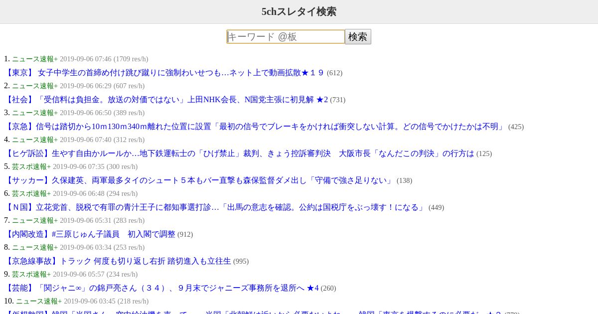598x314 pixels.
Task: Open thread 【京急線事故】トラック 何度も切り返し右折
Action: coord(118,261)
